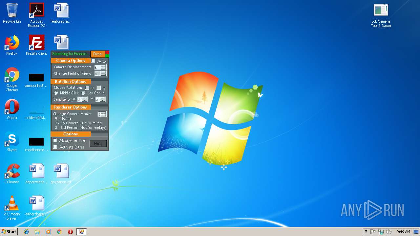Viewport: 420px width, 236px height.
Task: Open the volume control in system tray
Action: point(389,232)
